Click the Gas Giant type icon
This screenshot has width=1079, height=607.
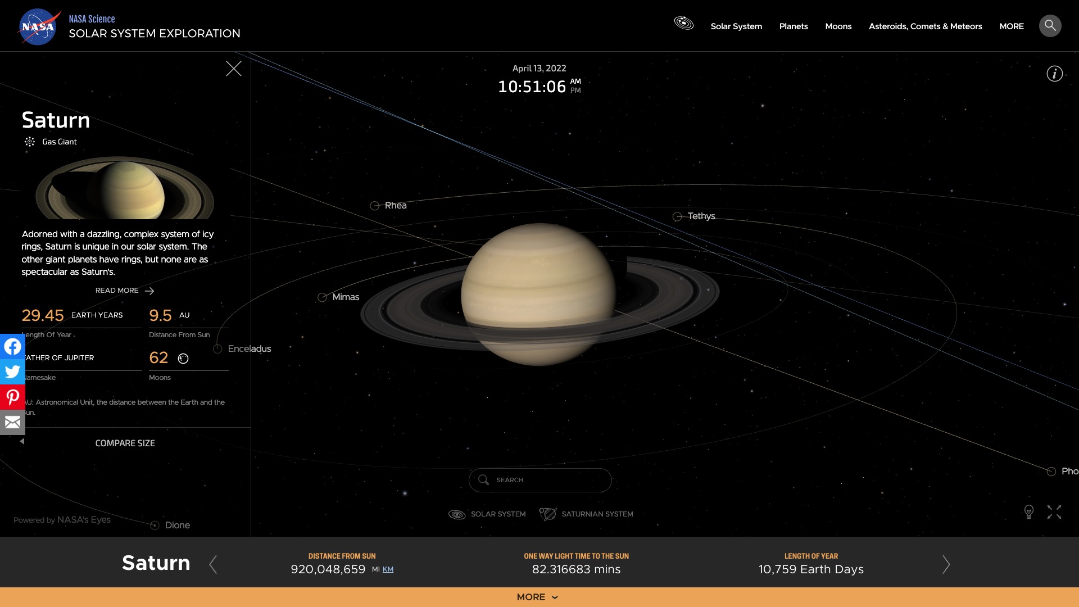click(30, 142)
